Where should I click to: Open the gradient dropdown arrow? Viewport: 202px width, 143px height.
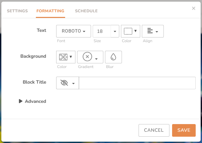coord(96,59)
